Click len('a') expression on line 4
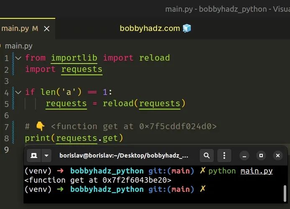This screenshot has height=209, width=290. pos(61,92)
